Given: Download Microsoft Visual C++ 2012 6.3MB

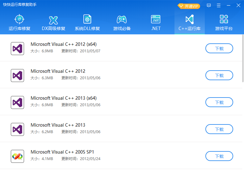Looking at the screenshot, I should click(219, 75).
